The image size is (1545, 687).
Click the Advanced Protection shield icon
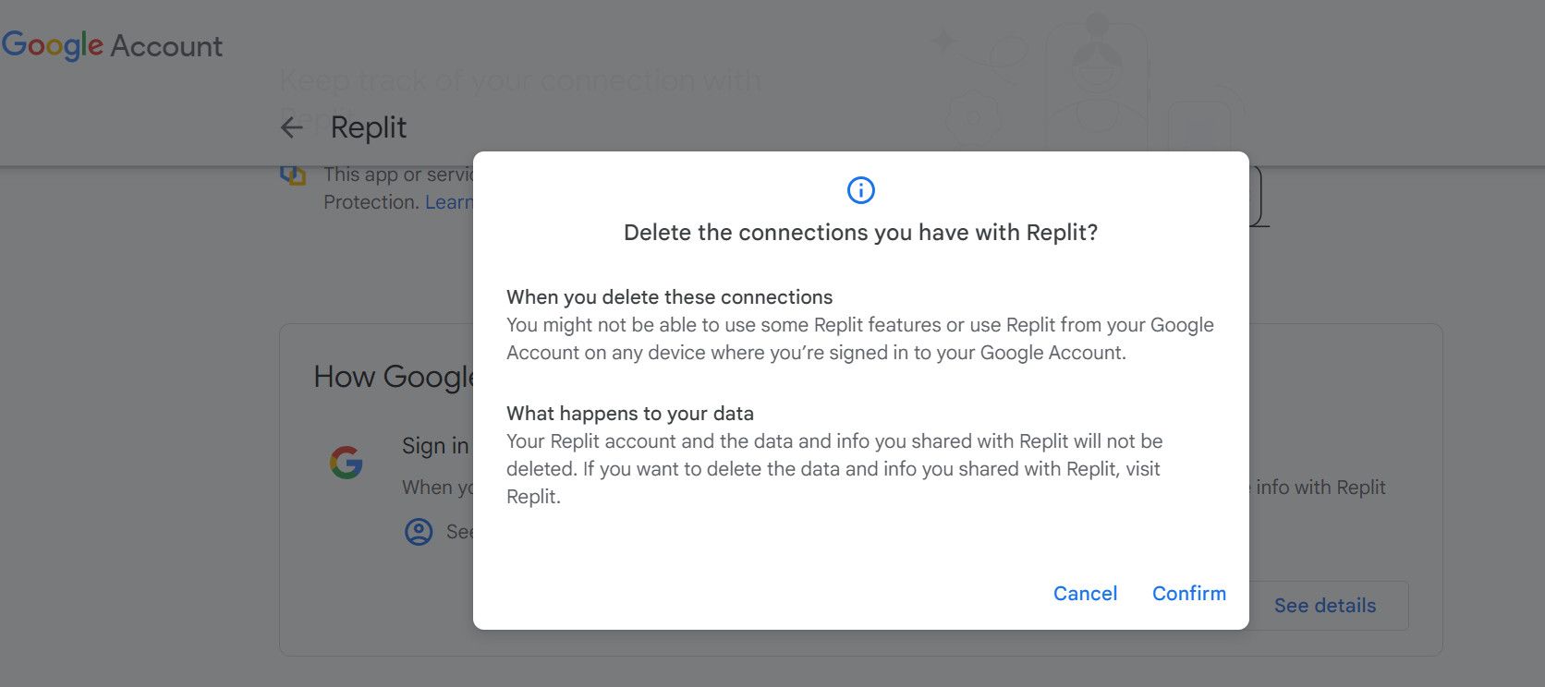coord(292,175)
